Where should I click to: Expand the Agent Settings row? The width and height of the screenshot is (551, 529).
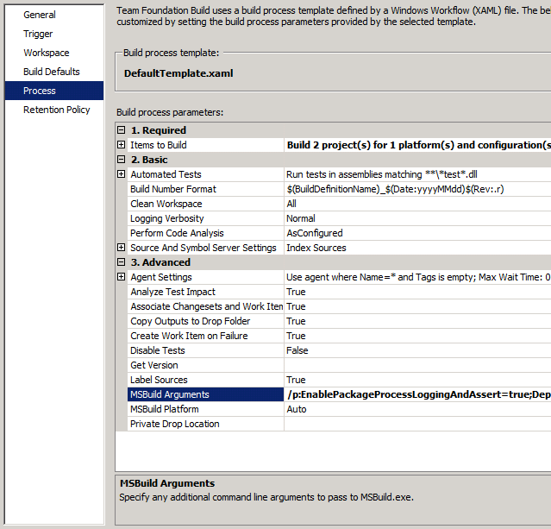(122, 277)
